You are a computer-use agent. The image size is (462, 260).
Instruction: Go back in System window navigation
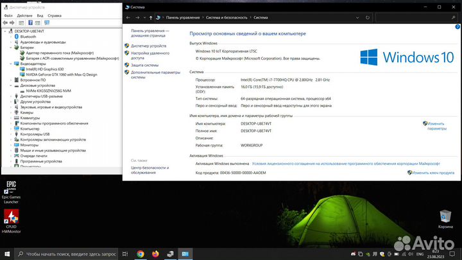(x=128, y=18)
